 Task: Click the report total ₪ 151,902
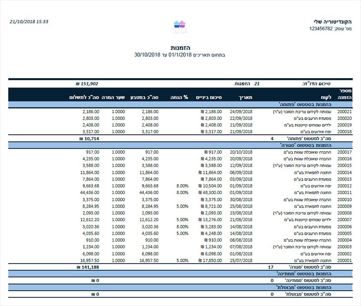[x=87, y=84]
